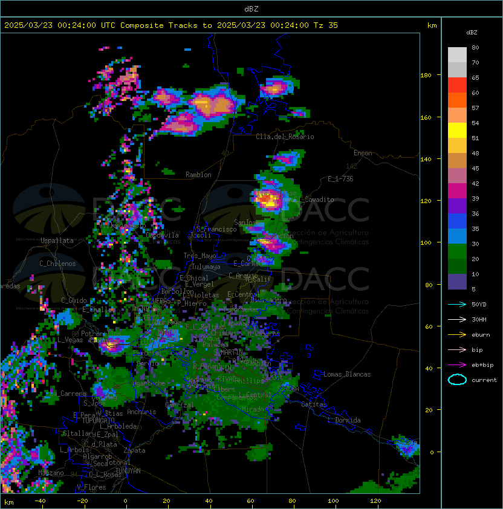This screenshot has height=509, width=503.
Task: Click the cyan 50YD arrow legend icon
Action: [457, 305]
